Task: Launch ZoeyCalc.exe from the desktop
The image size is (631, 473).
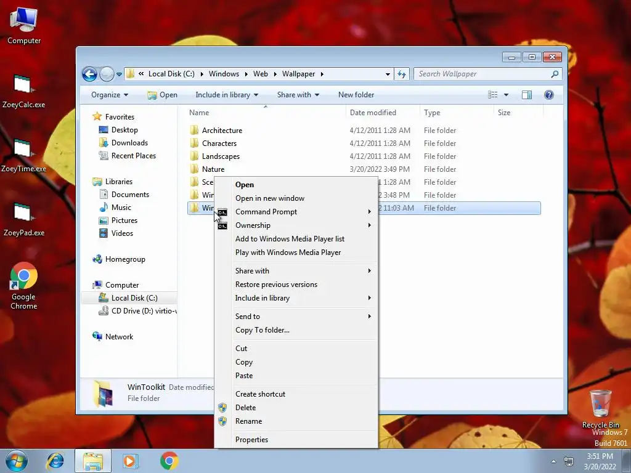Action: (x=23, y=91)
